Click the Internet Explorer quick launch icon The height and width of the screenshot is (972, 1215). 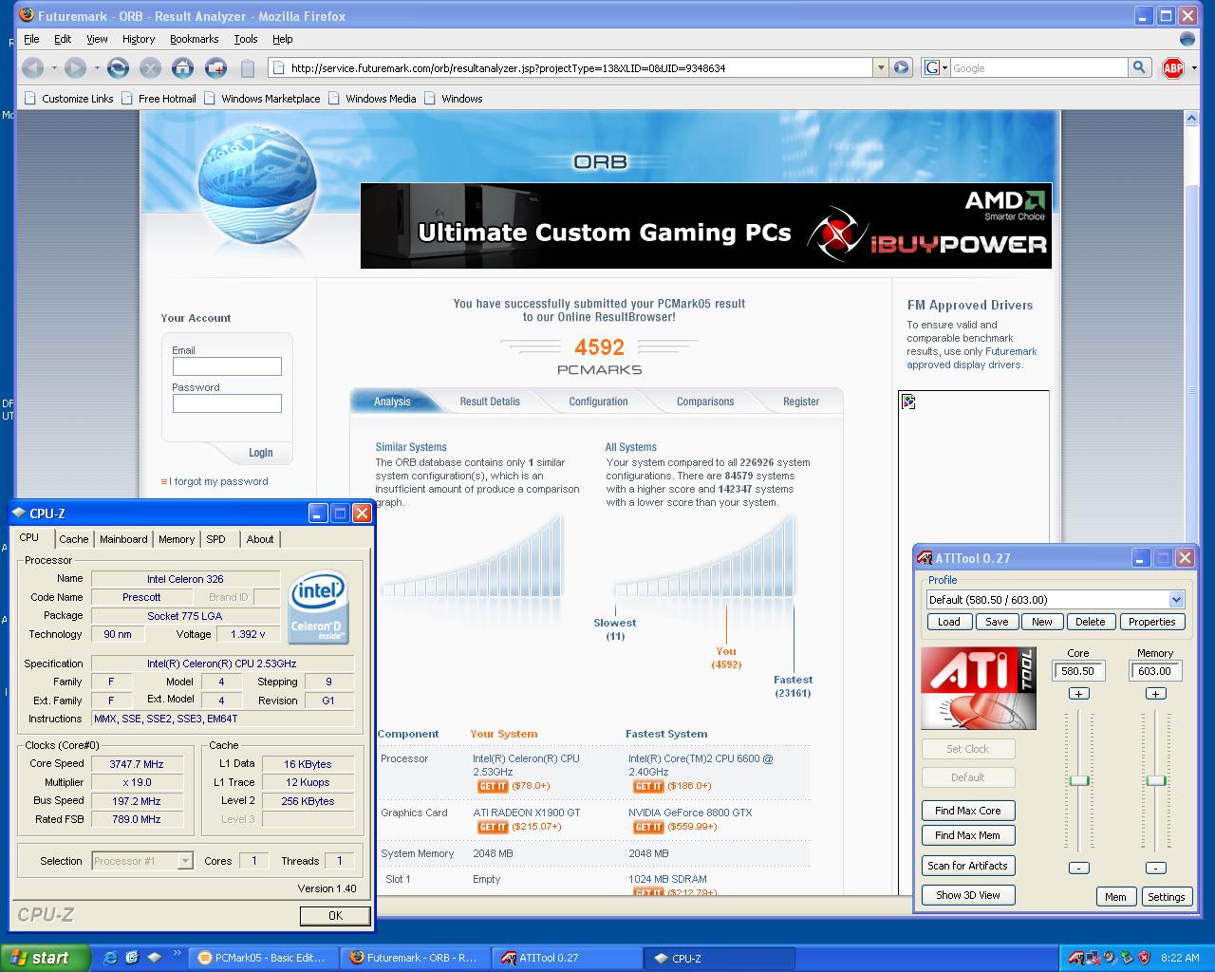click(x=110, y=958)
